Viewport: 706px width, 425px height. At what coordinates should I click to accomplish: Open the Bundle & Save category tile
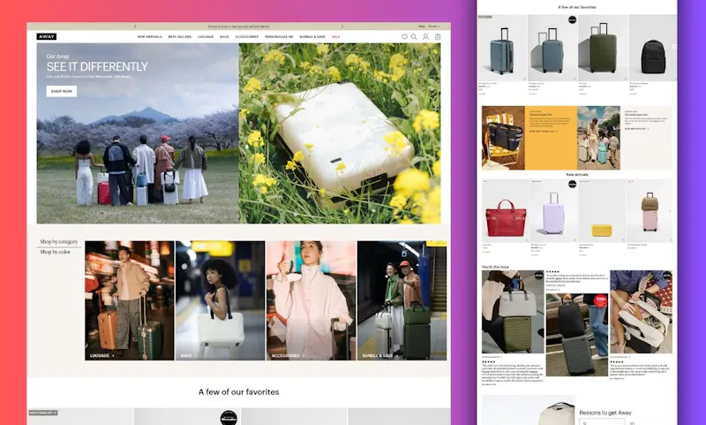[402, 300]
